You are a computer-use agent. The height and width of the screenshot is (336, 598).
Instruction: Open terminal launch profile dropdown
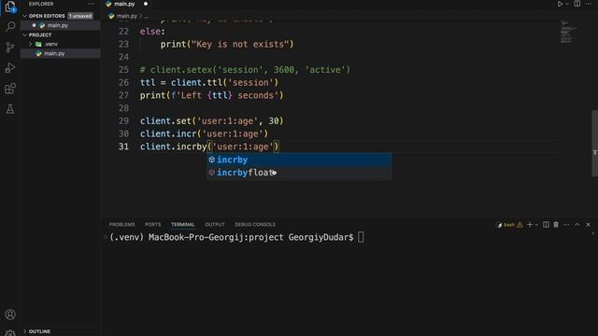(x=536, y=225)
